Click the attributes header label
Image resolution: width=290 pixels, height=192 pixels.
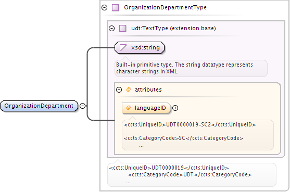[x=148, y=89]
